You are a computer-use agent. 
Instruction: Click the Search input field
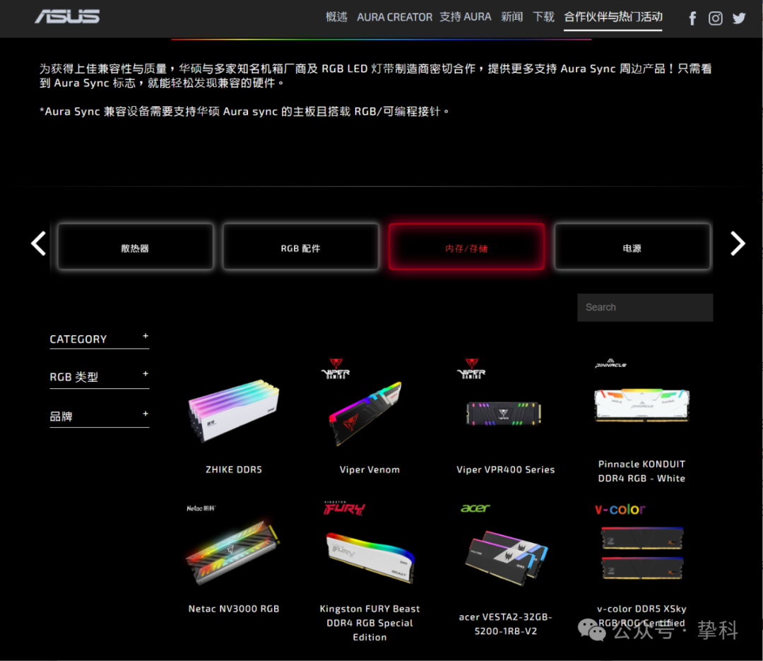click(x=645, y=308)
